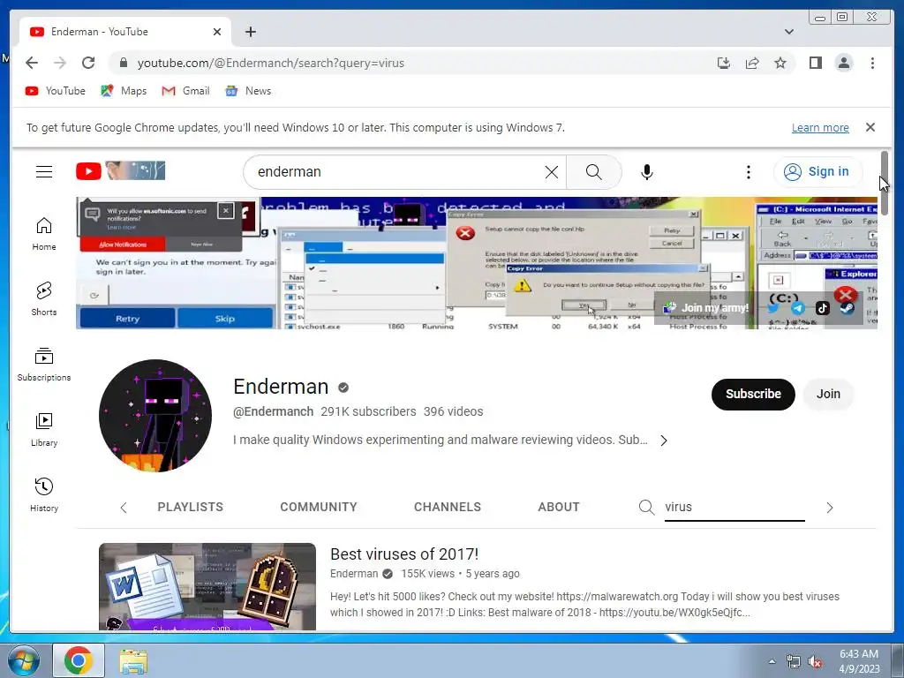This screenshot has width=904, height=678.
Task: Click the Chrome taskbar icon
Action: 79,660
